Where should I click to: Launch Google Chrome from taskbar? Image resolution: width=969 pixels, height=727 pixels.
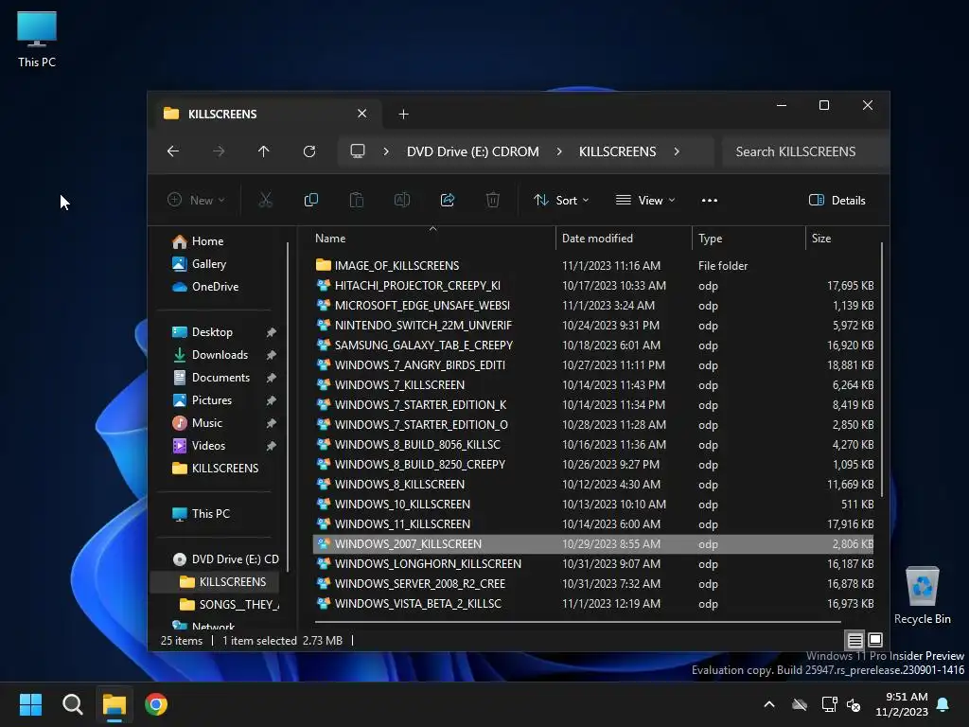[156, 704]
